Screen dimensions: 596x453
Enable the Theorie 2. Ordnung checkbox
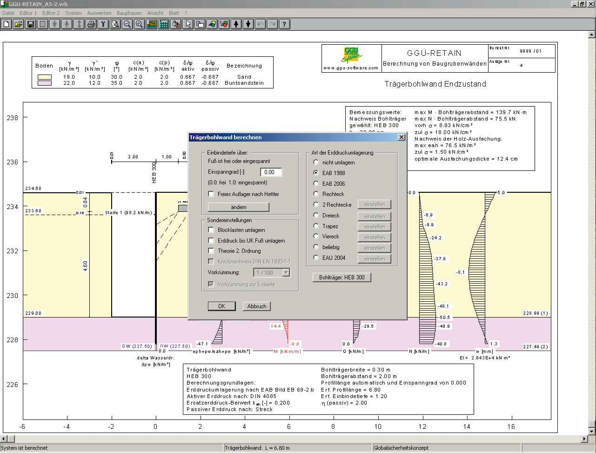[211, 251]
